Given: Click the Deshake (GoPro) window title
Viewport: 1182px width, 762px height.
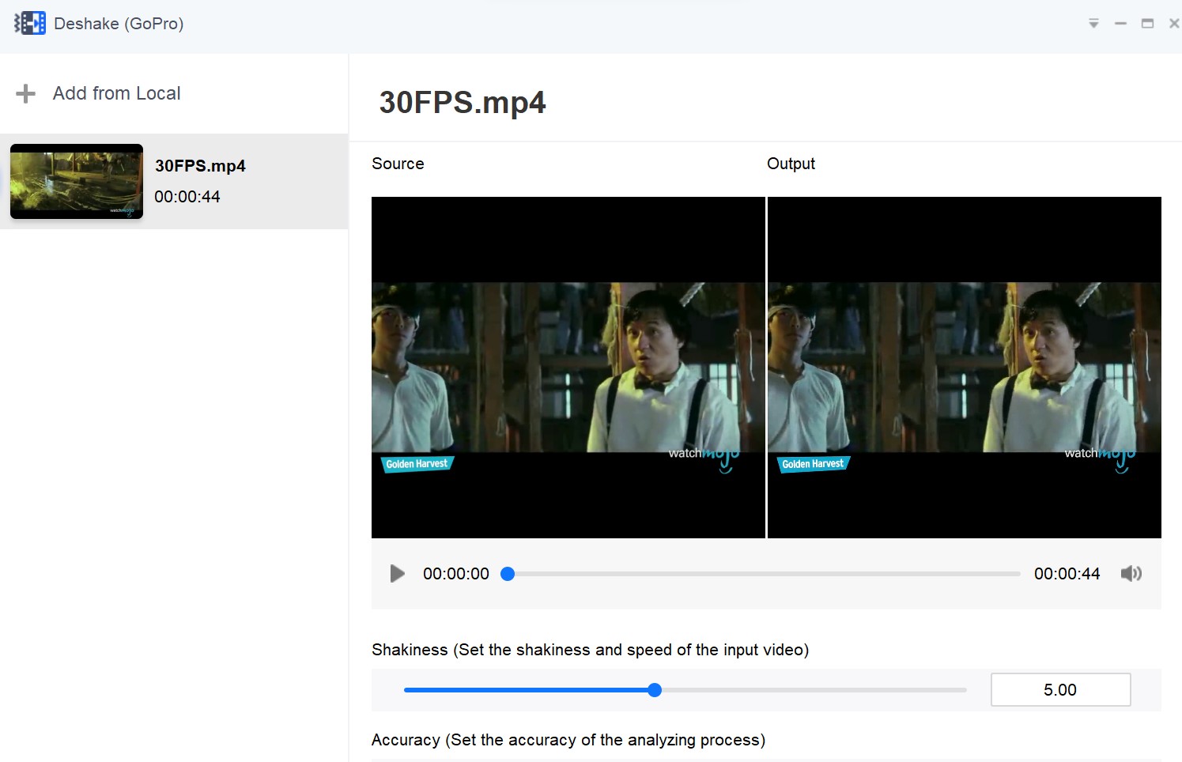Looking at the screenshot, I should coord(119,24).
